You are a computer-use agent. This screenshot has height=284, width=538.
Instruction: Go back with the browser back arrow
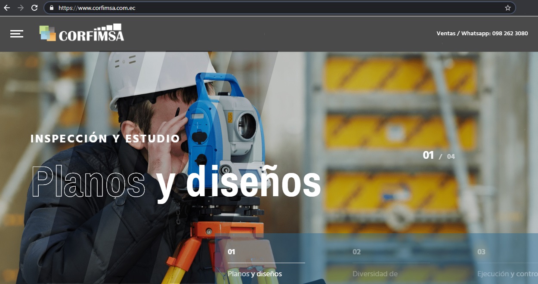click(7, 8)
